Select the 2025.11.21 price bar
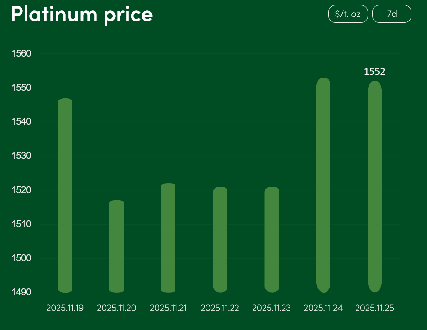 click(168, 238)
